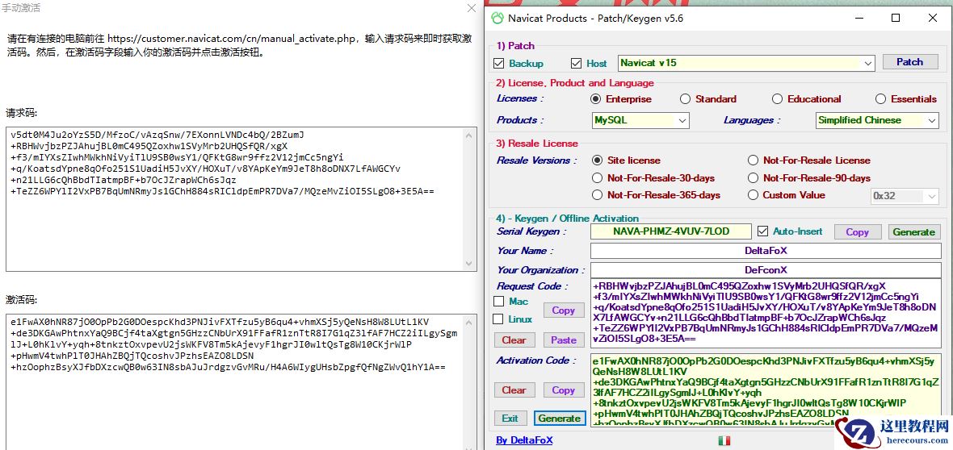Screen dimensions: 953x450
Task: Click the '2) License, Product and Language' heading
Action: click(575, 83)
